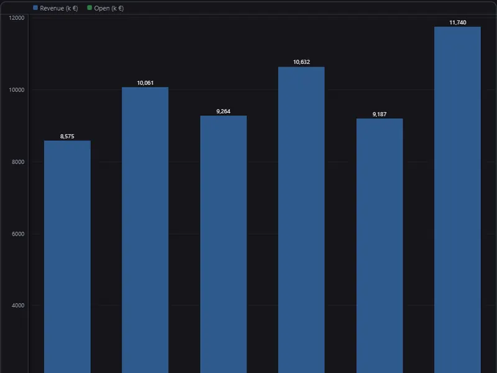This screenshot has width=497, height=373.
Task: Click the 4000 y-axis tick label
Action: [18, 306]
